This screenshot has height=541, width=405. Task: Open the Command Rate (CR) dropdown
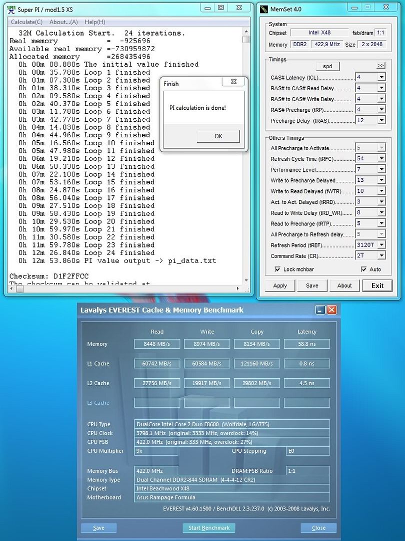click(381, 255)
